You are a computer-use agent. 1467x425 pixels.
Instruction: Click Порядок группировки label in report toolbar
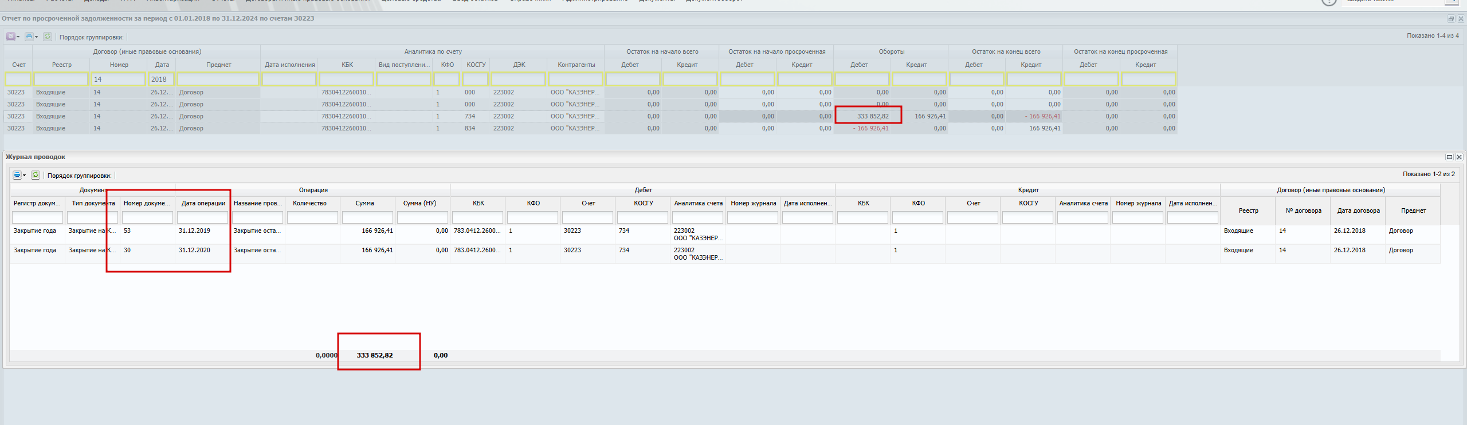click(92, 37)
